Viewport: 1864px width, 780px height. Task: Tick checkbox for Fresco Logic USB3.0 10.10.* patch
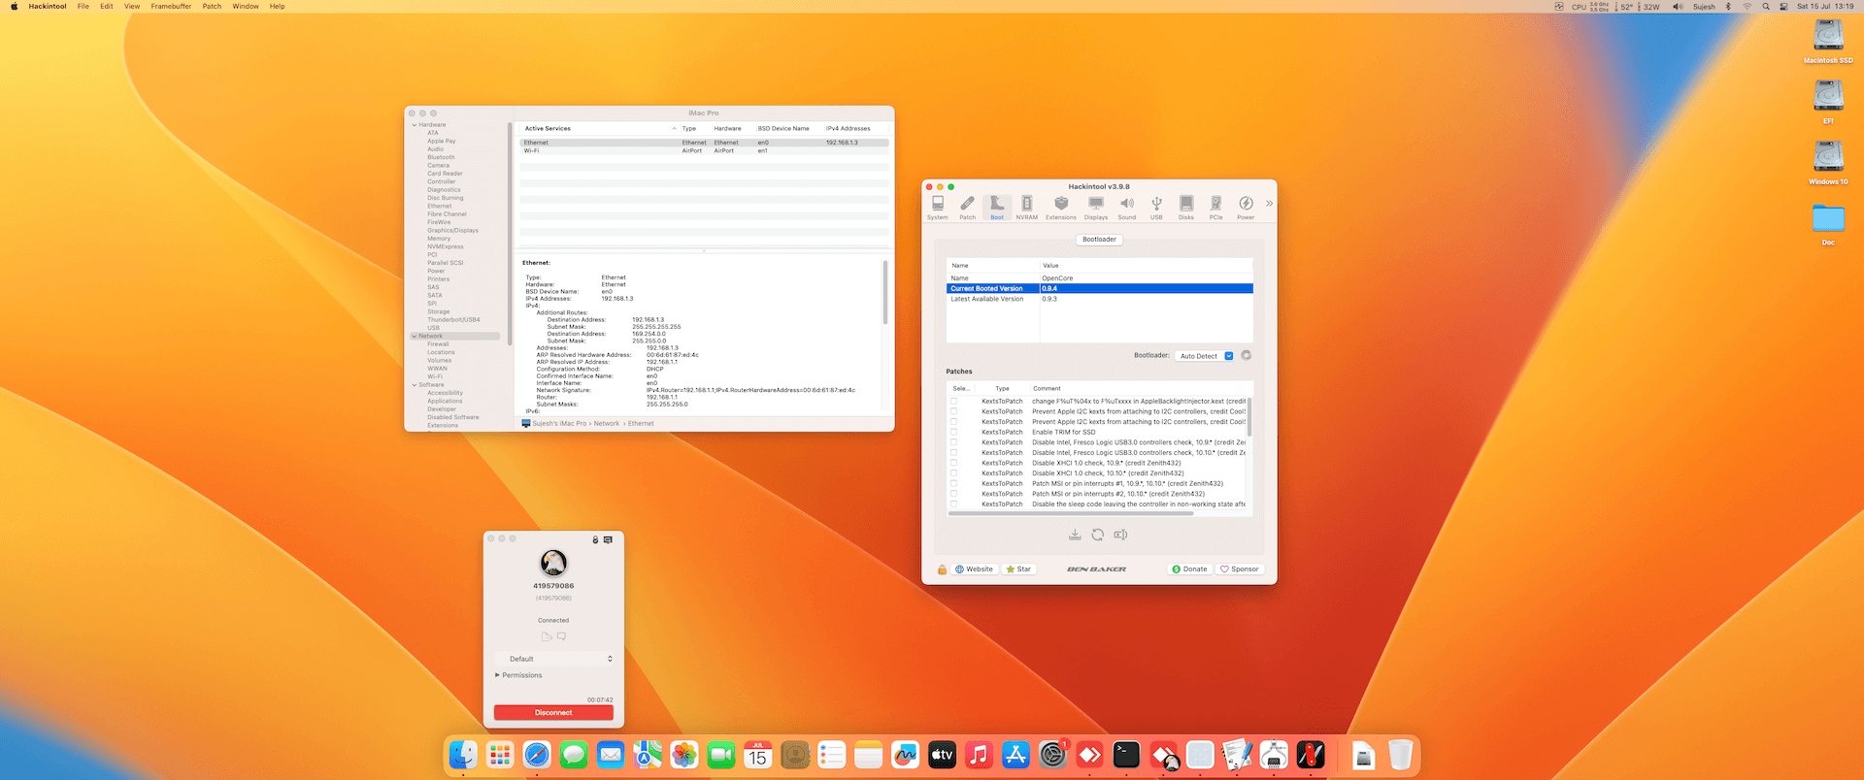pos(953,452)
